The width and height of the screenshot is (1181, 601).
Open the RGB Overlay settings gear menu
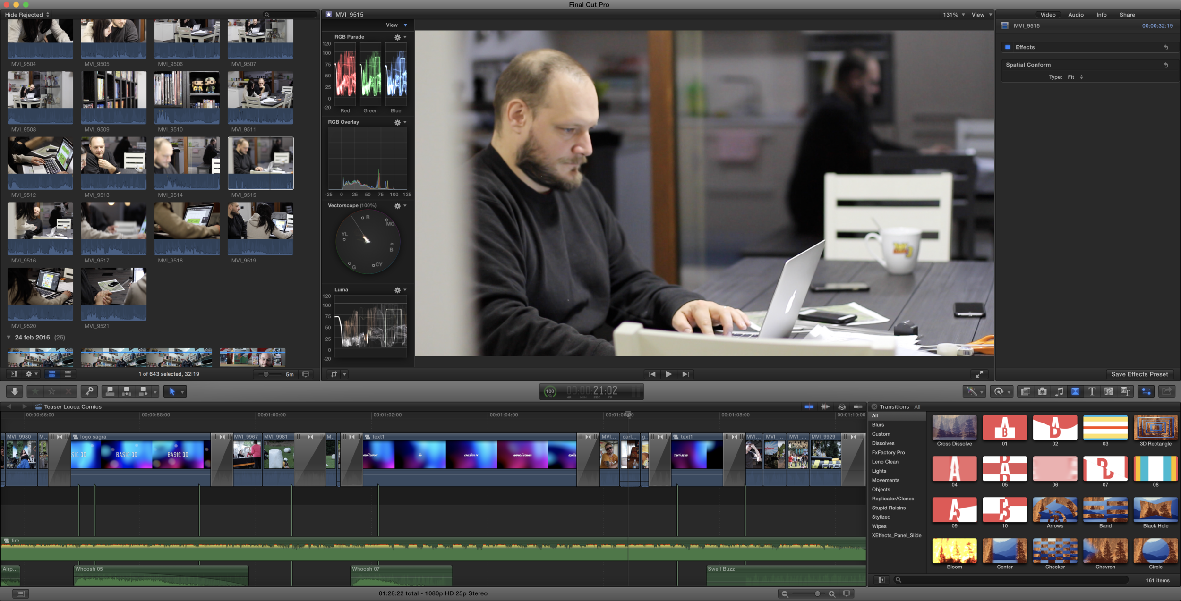(400, 122)
